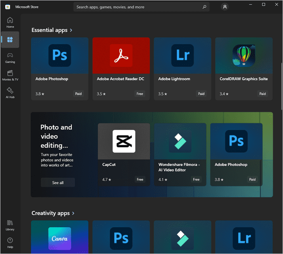Screen dimensions: 283x254
Task: Click See all in photo editing banner
Action: [x=58, y=183]
